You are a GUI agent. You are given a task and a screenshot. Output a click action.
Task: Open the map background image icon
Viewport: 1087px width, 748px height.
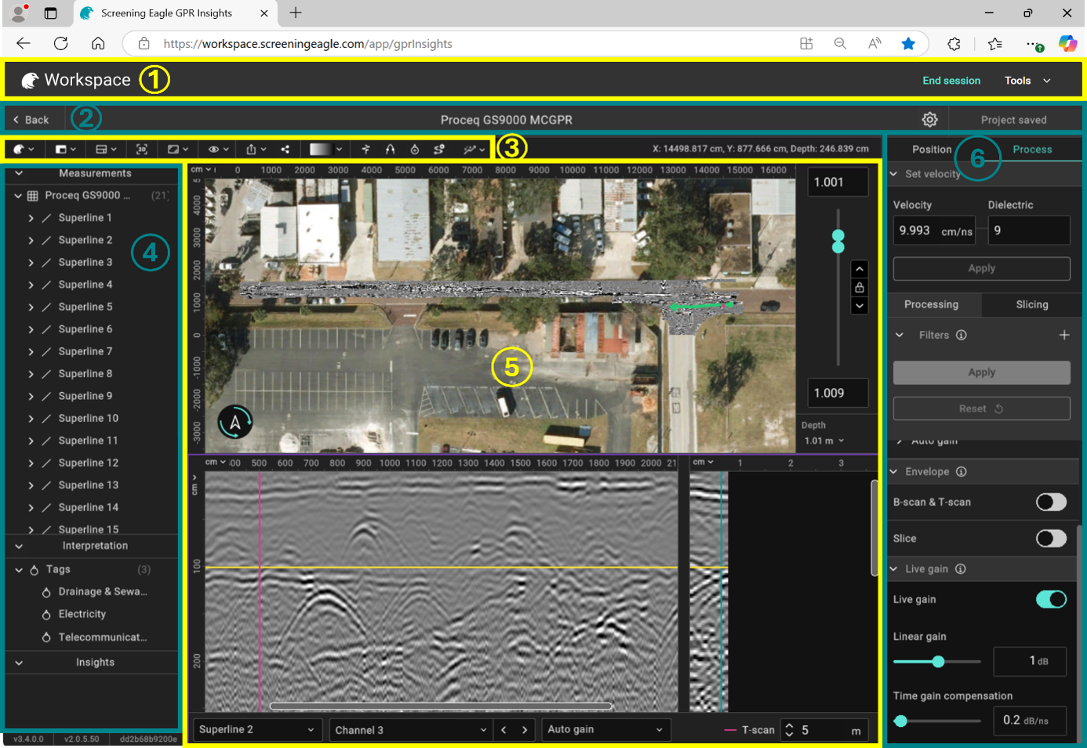178,149
